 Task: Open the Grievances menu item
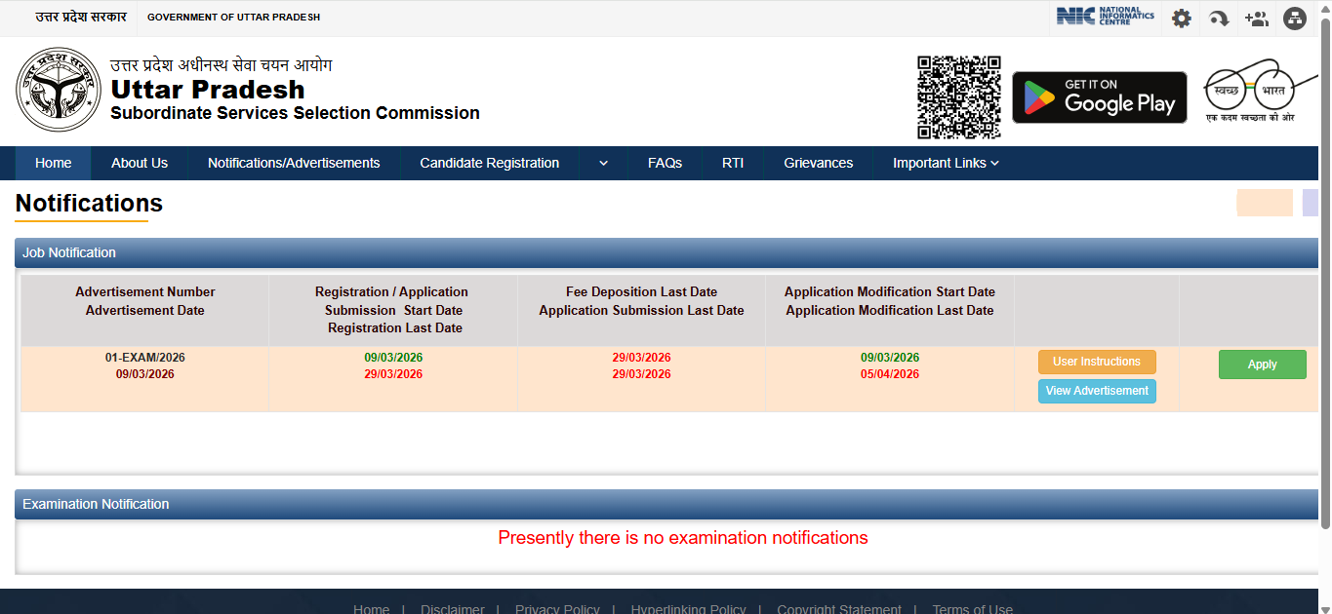[818, 164]
